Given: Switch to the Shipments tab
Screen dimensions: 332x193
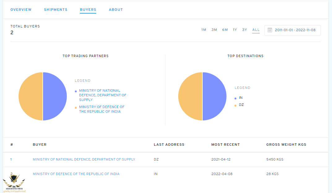Looking at the screenshot, I should pyautogui.click(x=56, y=10).
